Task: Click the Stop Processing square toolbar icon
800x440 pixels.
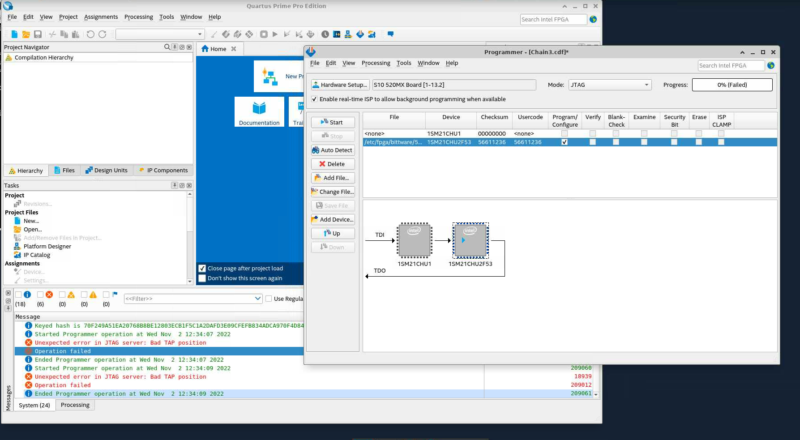Action: tap(264, 34)
